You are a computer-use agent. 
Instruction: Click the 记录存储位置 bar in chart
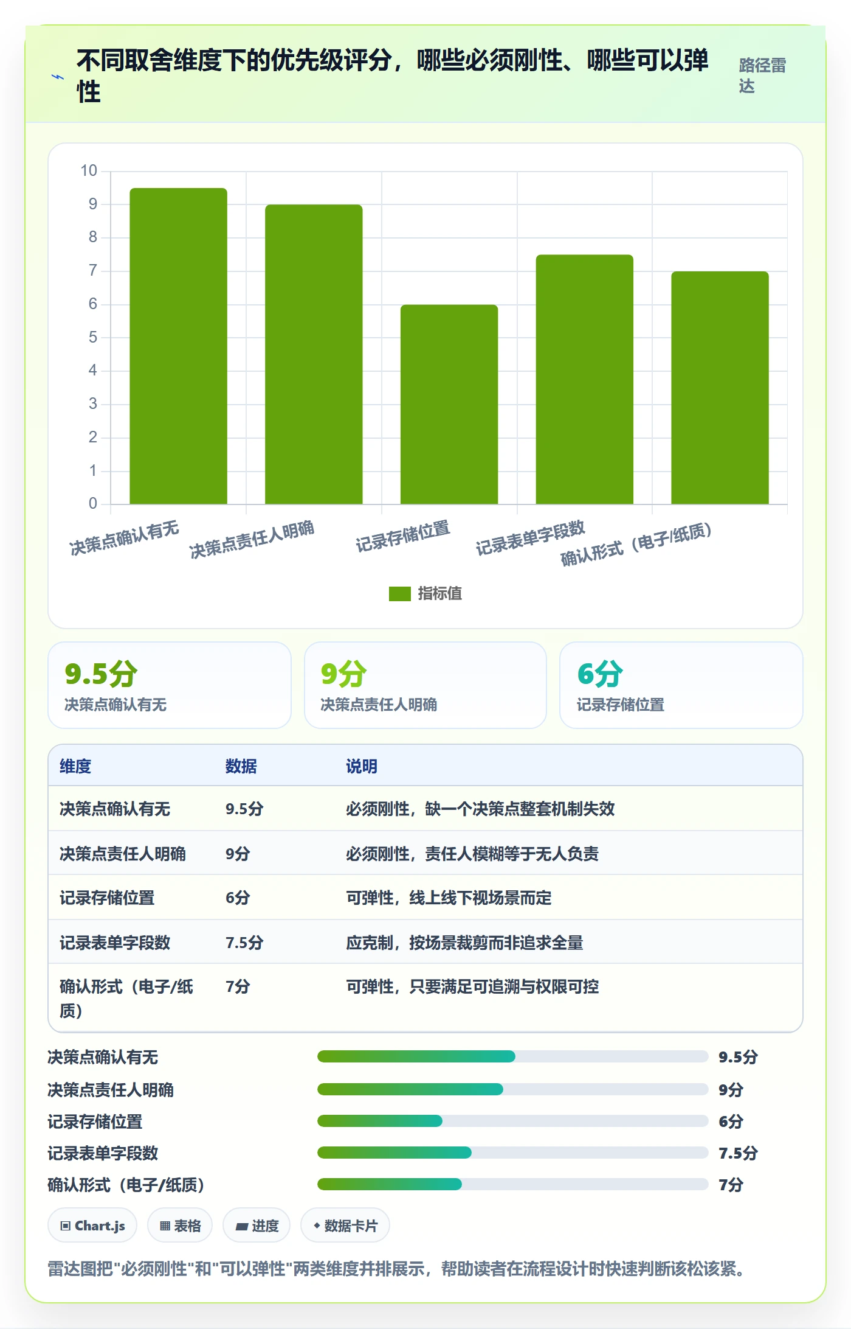449,404
